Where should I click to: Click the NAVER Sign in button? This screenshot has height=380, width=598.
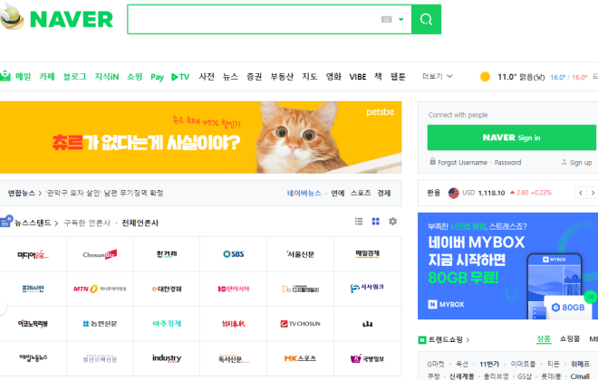pyautogui.click(x=511, y=138)
